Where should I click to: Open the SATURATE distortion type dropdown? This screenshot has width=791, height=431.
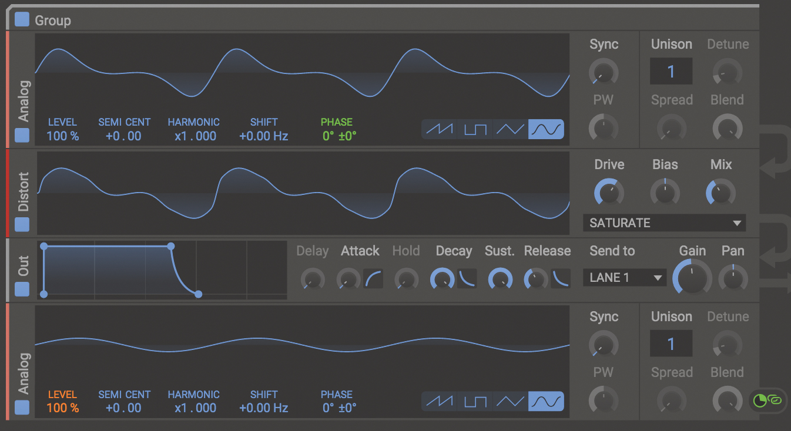[x=664, y=223]
